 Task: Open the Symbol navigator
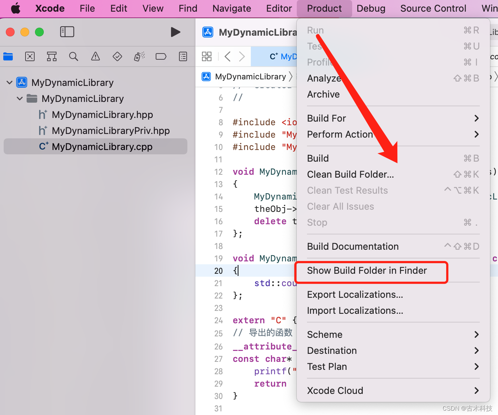click(x=52, y=56)
